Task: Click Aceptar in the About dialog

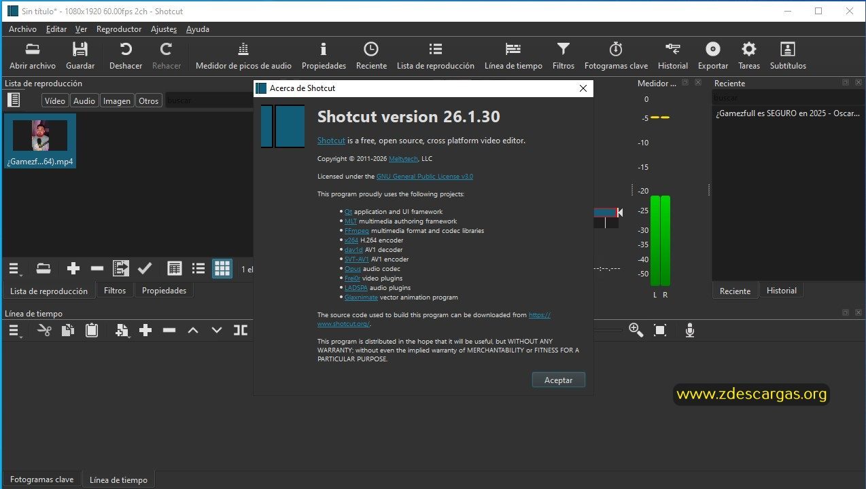Action: 559,380
